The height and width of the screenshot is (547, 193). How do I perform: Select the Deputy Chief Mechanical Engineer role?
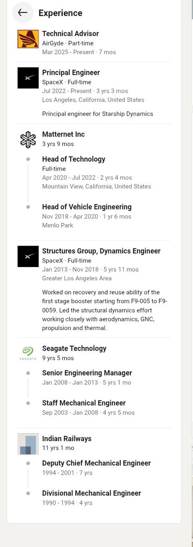[x=97, y=463]
